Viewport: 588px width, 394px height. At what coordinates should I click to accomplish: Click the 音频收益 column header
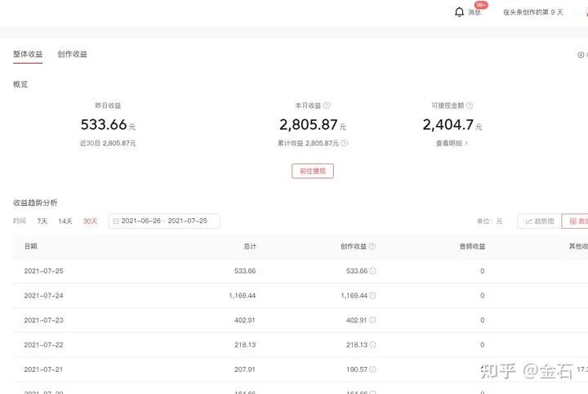[x=473, y=246]
